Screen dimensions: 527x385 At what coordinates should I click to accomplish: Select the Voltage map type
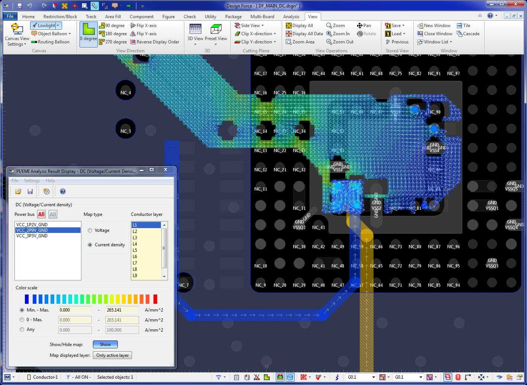[90, 230]
